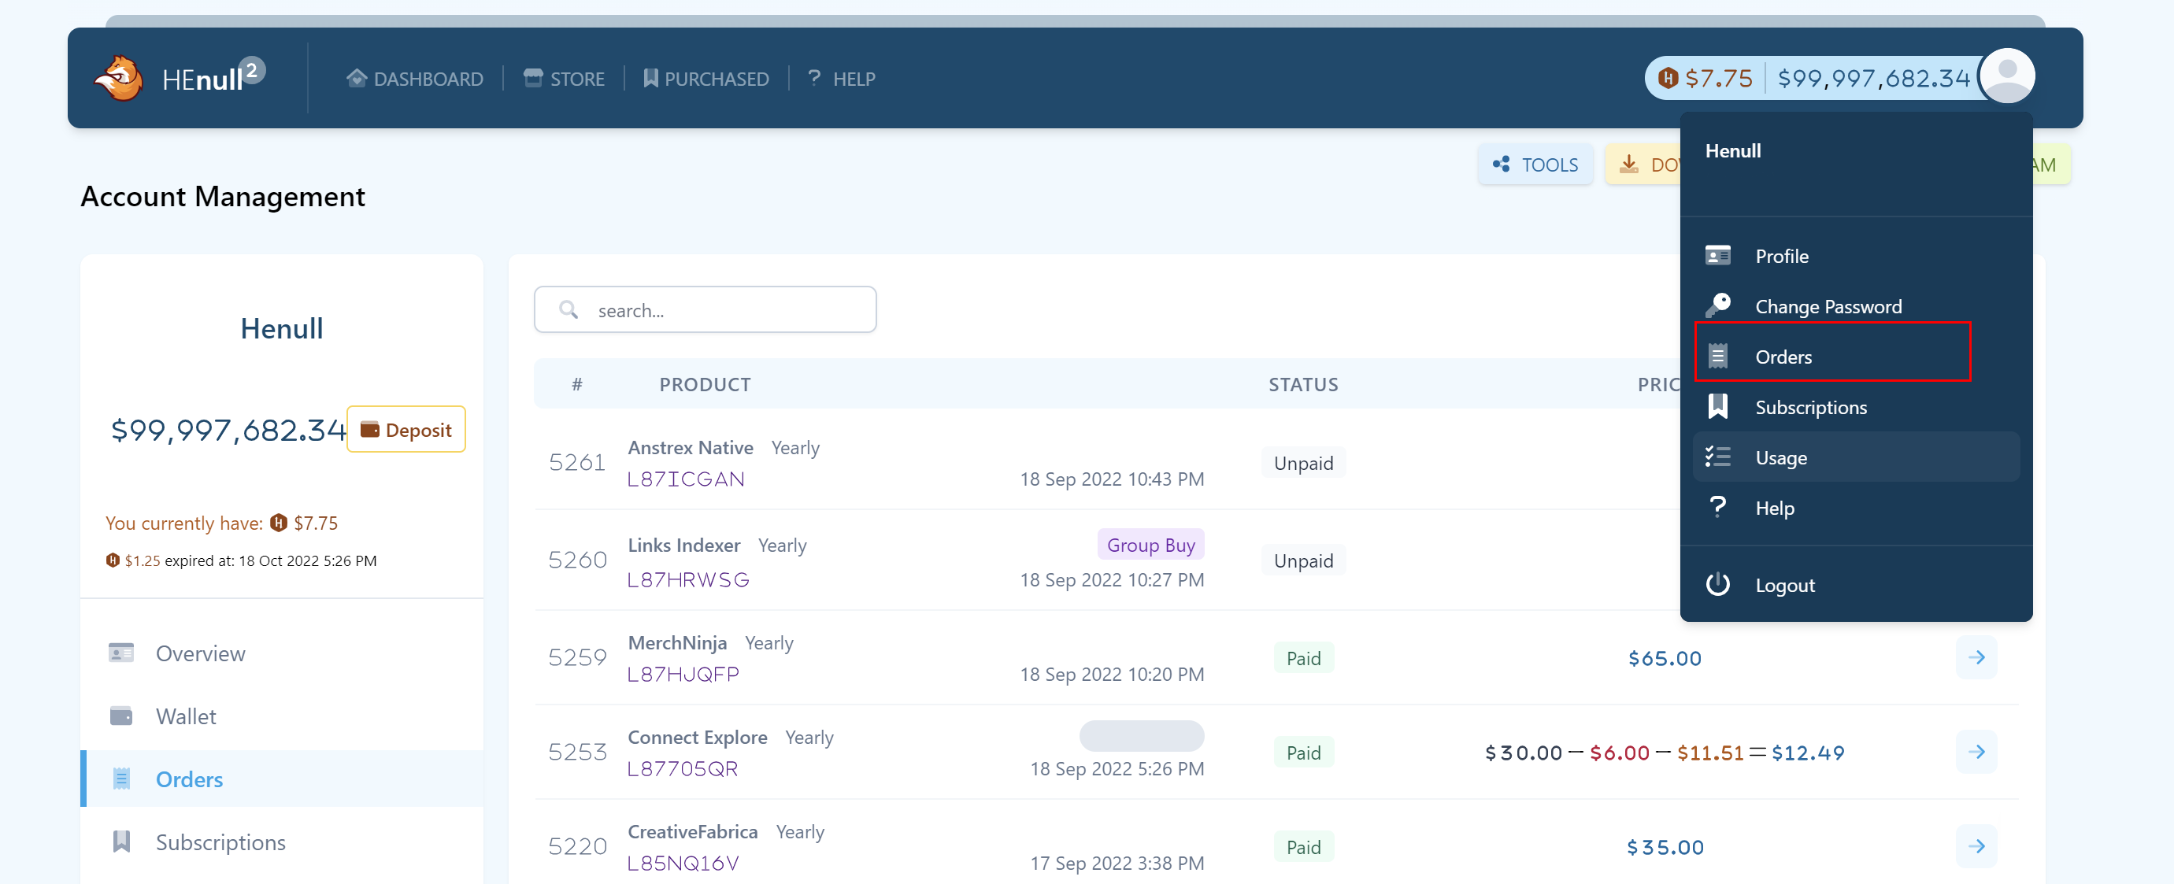Viewport: 2174px width, 884px height.
Task: Click the notification badge showing 2
Action: (251, 71)
